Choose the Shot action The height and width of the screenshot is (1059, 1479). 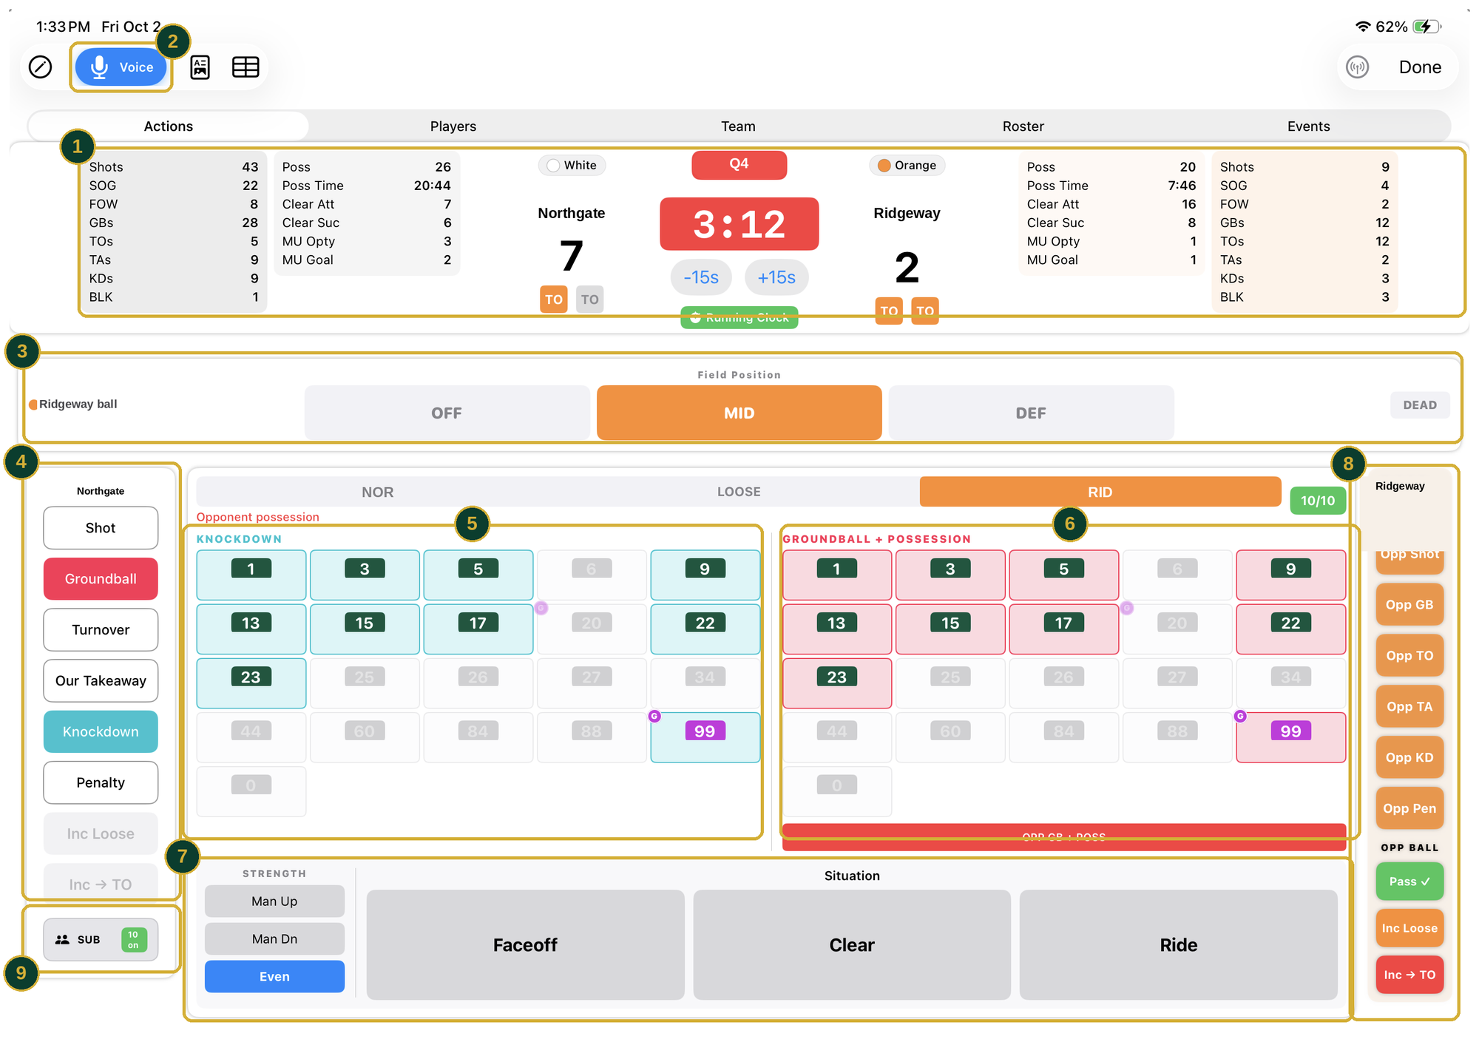[x=101, y=528]
